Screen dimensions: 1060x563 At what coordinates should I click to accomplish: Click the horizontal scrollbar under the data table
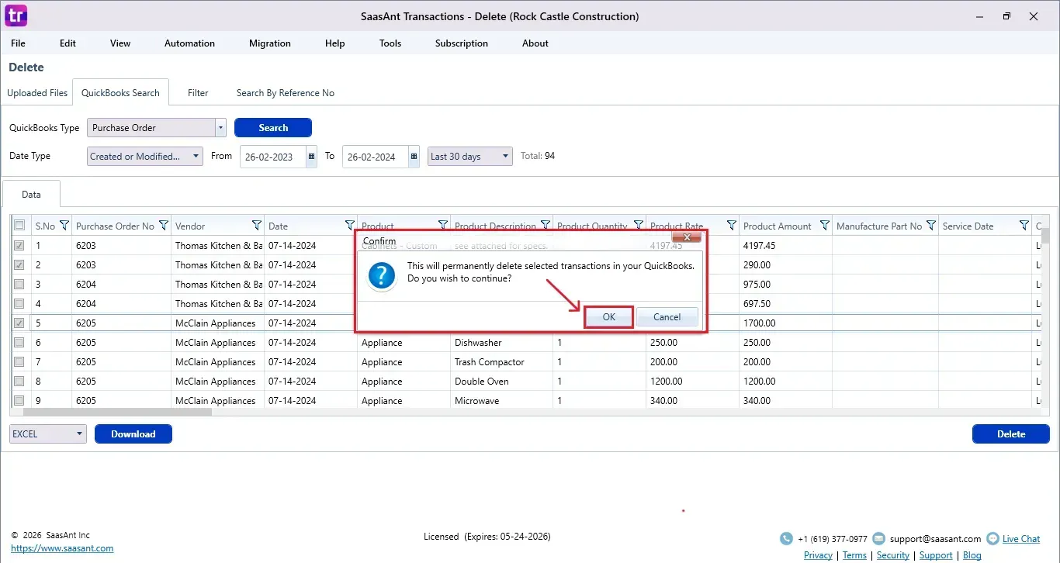tap(116, 413)
